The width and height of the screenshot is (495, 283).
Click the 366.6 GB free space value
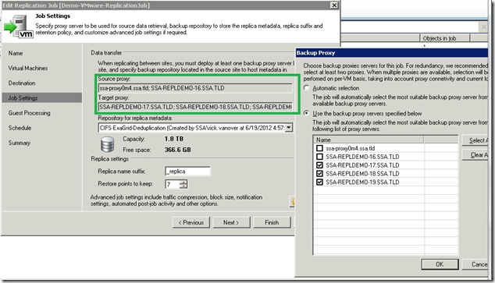click(177, 150)
